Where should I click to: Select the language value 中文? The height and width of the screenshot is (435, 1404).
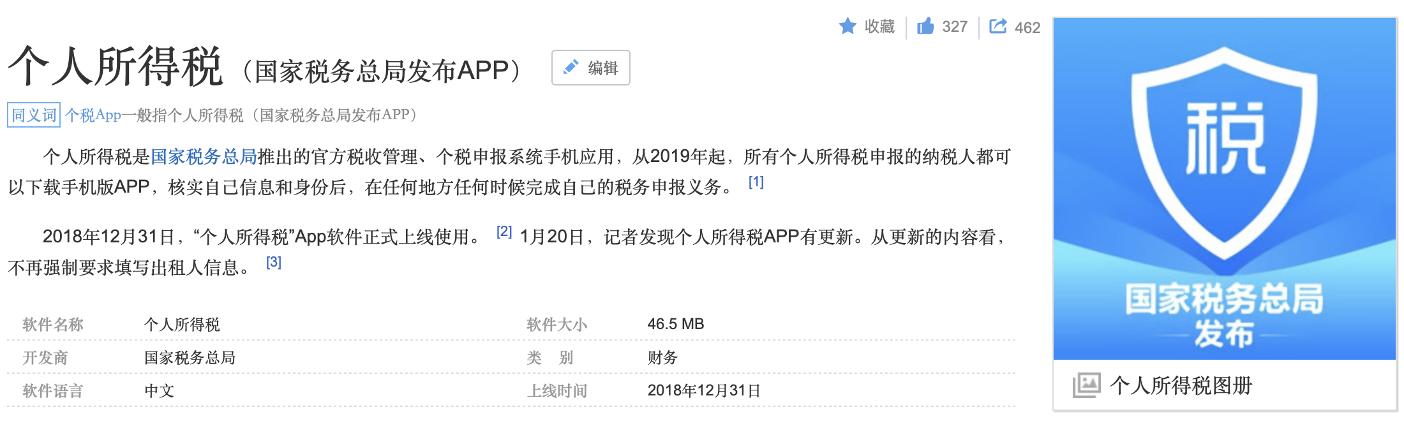tap(160, 390)
